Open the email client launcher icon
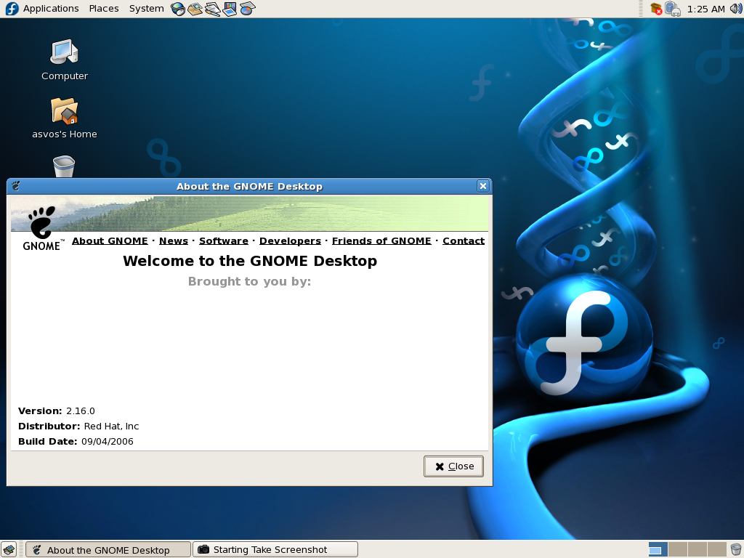The height and width of the screenshot is (558, 744). pos(195,9)
